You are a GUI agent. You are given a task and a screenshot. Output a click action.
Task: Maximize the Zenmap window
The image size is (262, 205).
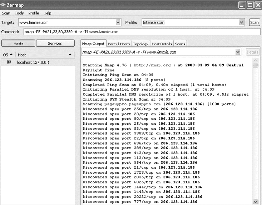click(250, 5)
